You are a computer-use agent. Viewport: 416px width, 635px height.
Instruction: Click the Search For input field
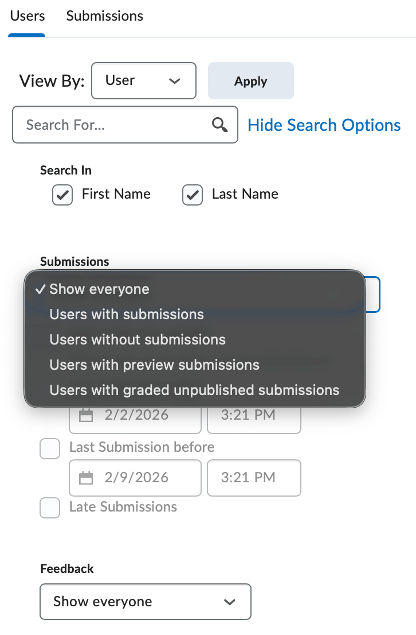pos(115,125)
